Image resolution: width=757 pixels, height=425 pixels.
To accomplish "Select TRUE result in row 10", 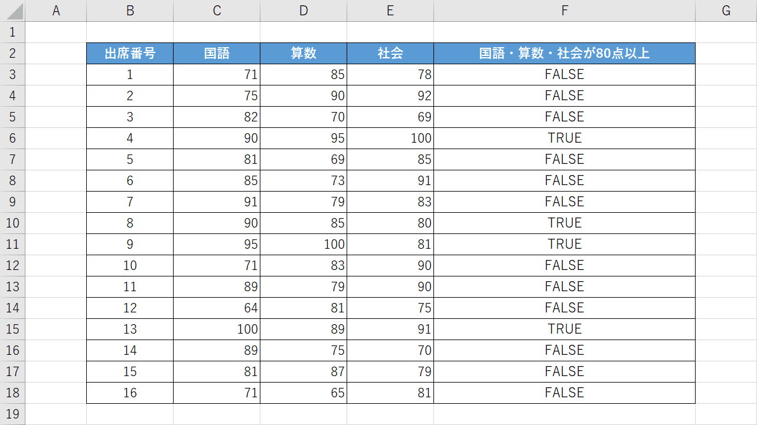I will click(x=565, y=223).
